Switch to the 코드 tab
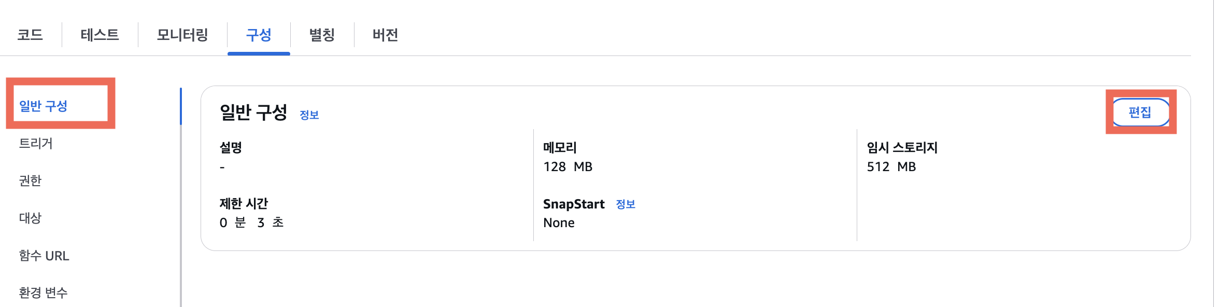Screen dimensions: 1219x307 point(30,35)
